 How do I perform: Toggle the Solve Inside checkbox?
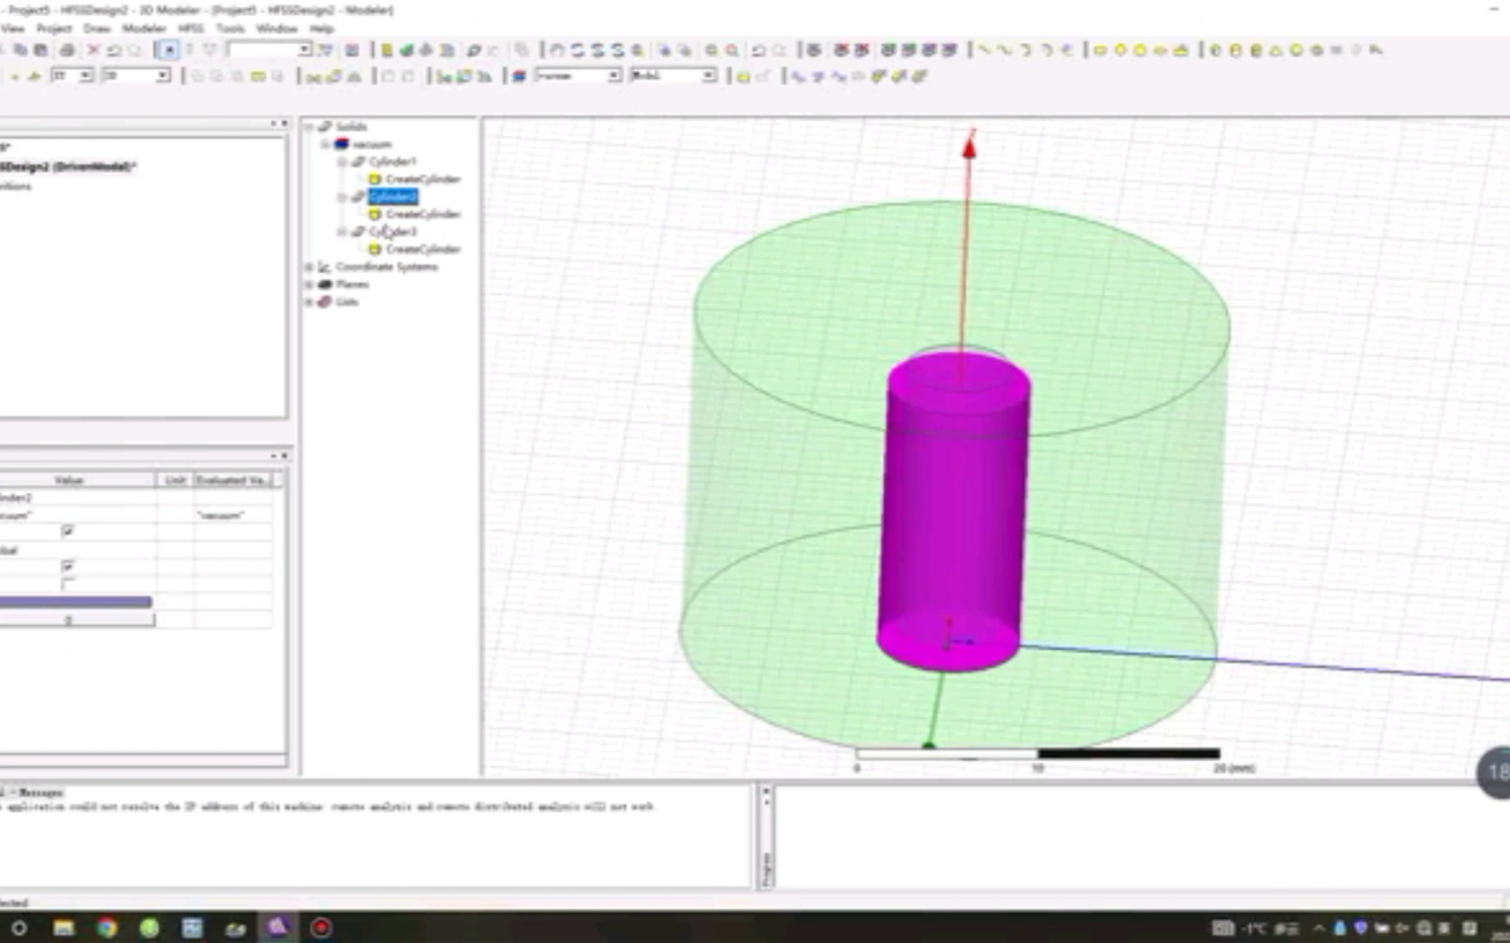click(x=68, y=532)
